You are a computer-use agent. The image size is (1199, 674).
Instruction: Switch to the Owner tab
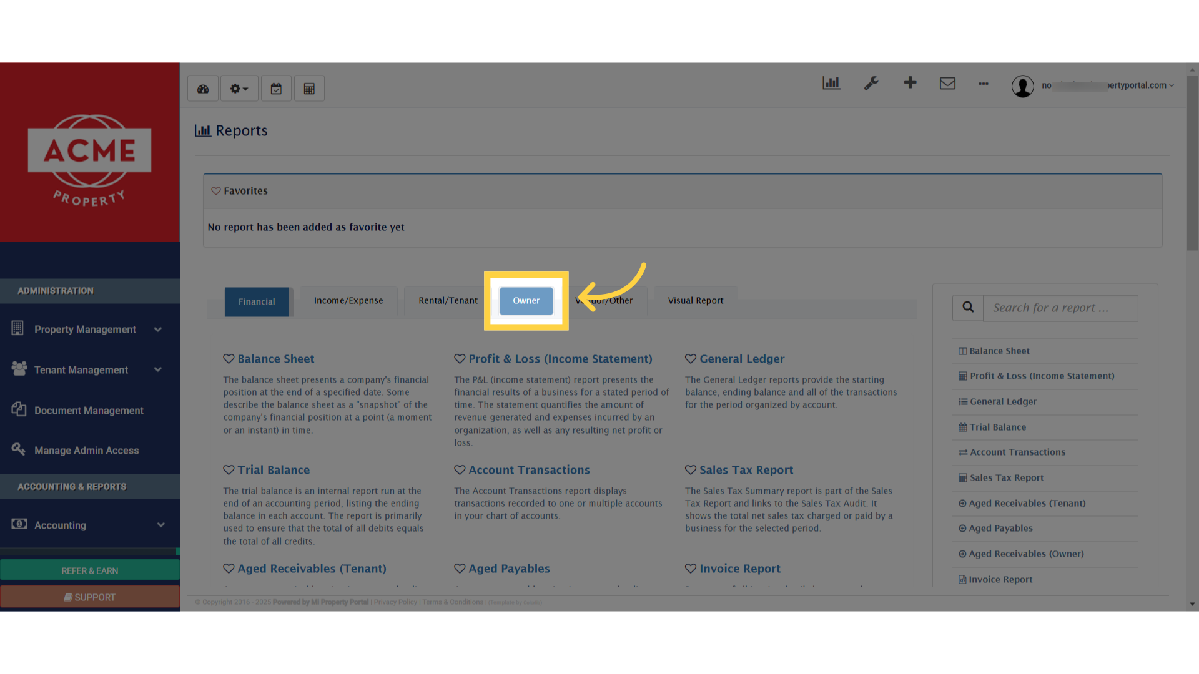click(x=526, y=300)
